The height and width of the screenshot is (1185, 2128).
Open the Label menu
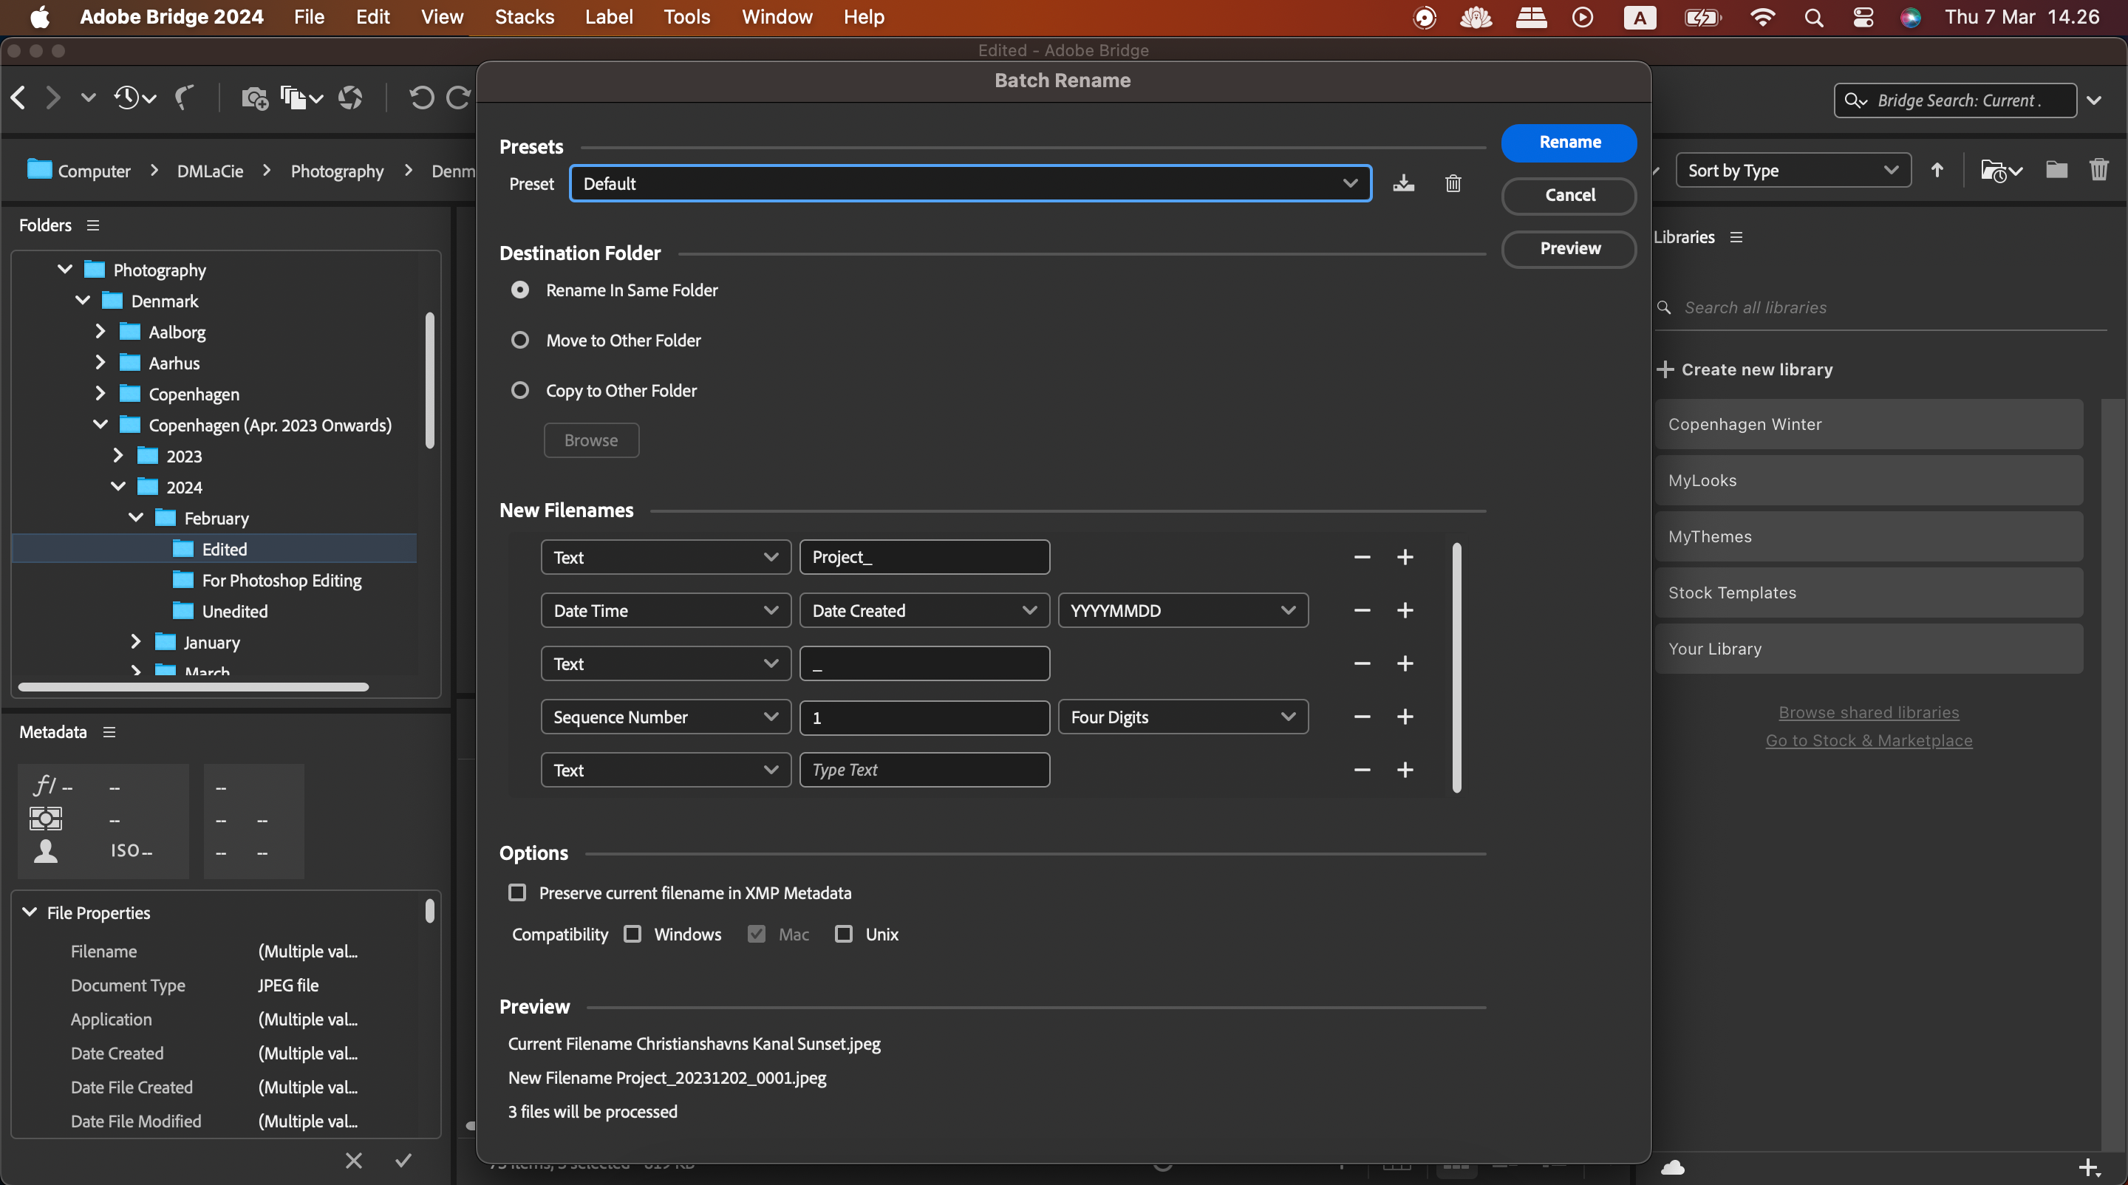click(x=609, y=16)
